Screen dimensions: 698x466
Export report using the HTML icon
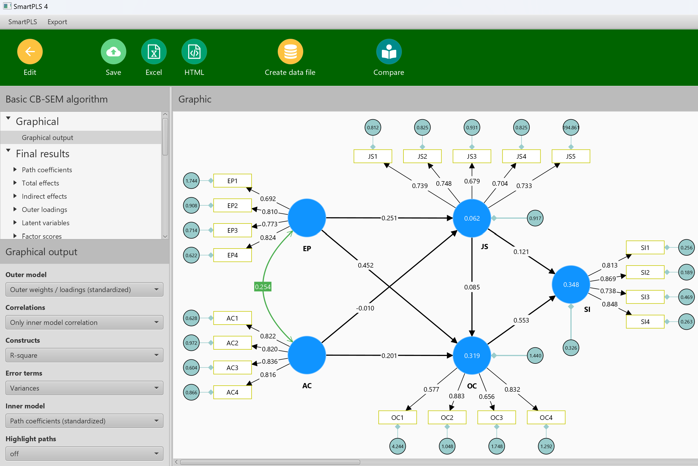(194, 52)
